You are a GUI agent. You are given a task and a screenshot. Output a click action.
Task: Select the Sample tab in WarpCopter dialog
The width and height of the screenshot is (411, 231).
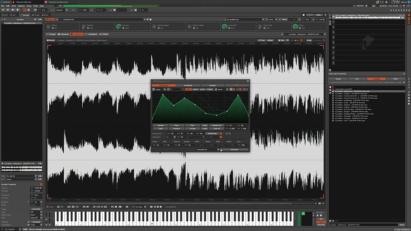(x=212, y=85)
